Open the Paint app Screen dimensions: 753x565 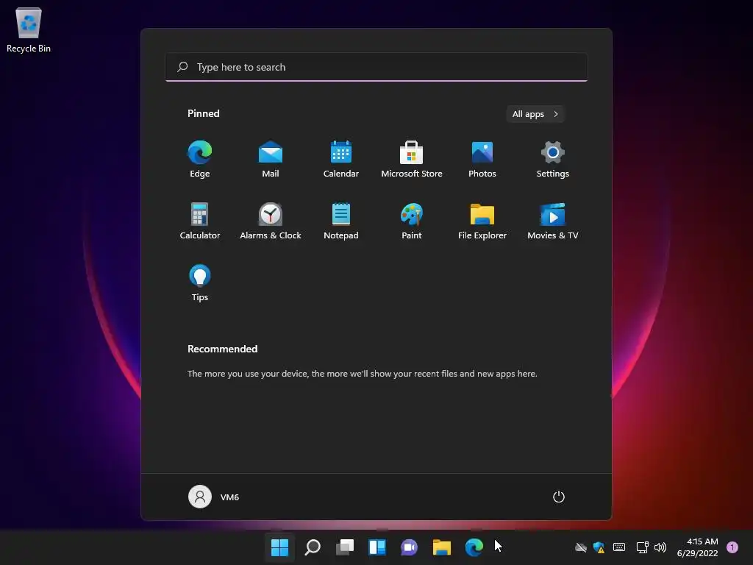point(412,221)
